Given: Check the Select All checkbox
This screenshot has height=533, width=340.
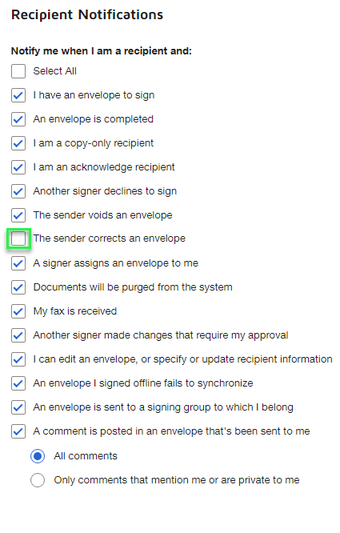Looking at the screenshot, I should click(18, 71).
